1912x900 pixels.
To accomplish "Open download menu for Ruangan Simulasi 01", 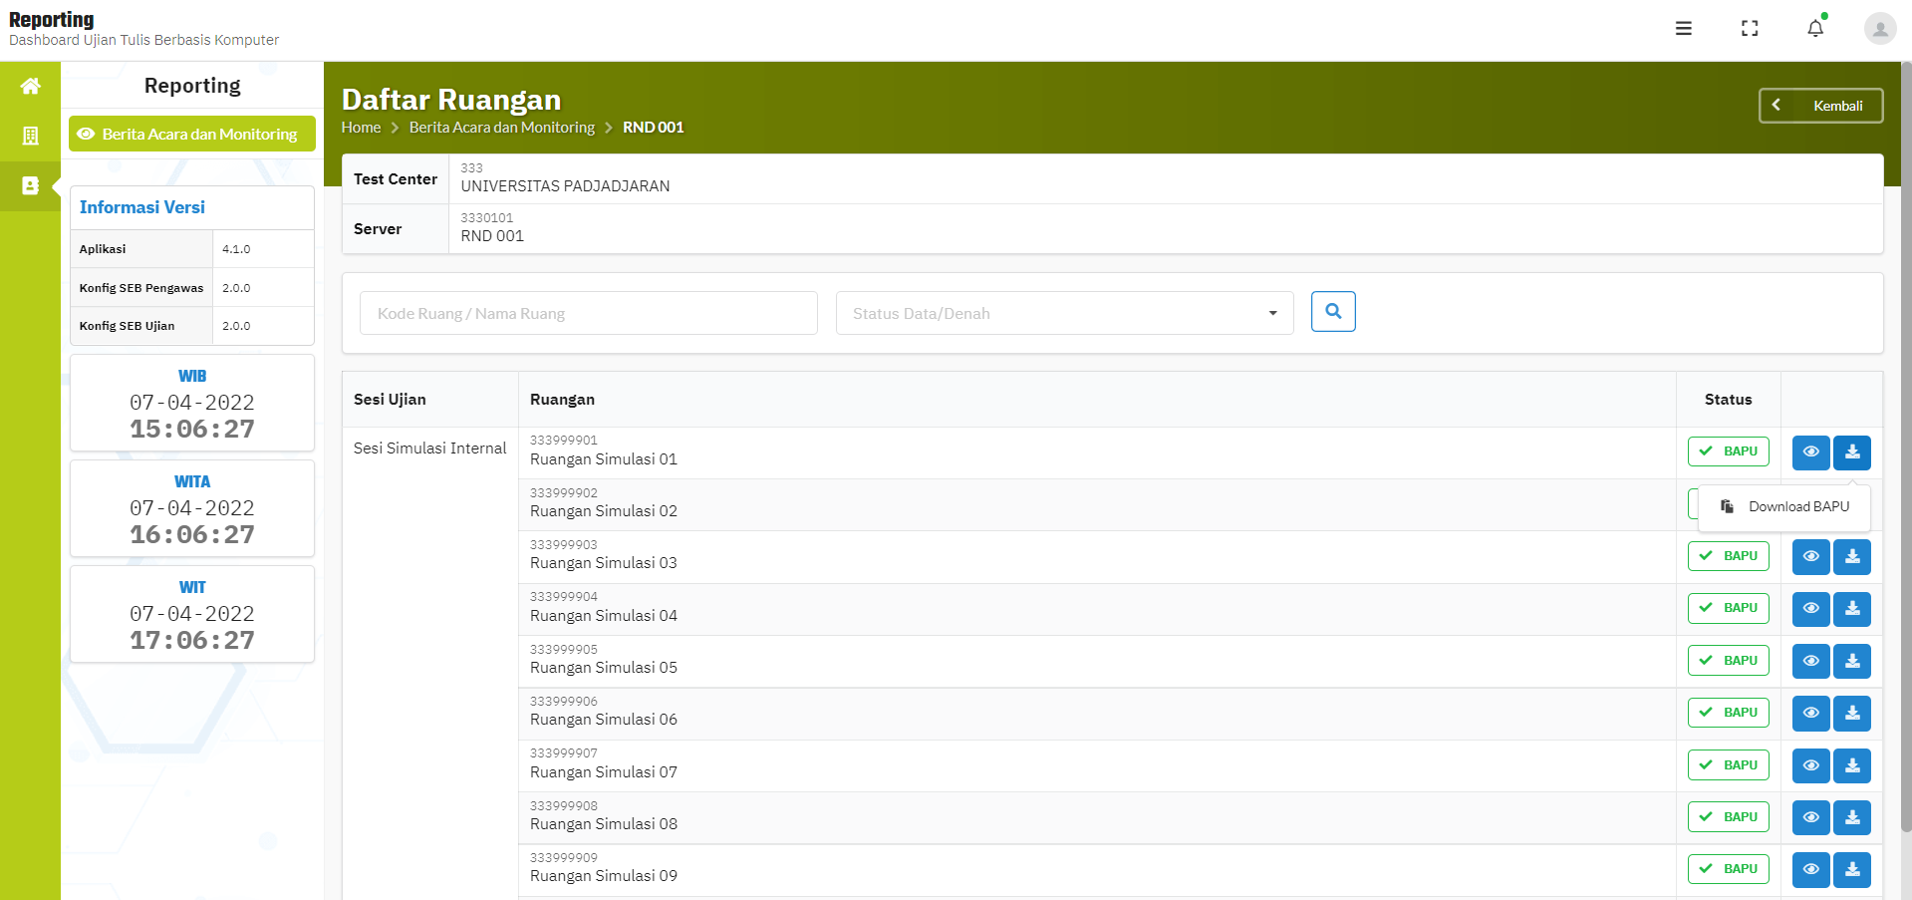I will [1852, 452].
